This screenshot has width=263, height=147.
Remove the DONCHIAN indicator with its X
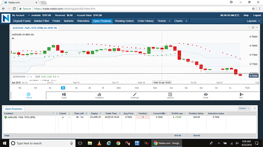click(x=31, y=77)
